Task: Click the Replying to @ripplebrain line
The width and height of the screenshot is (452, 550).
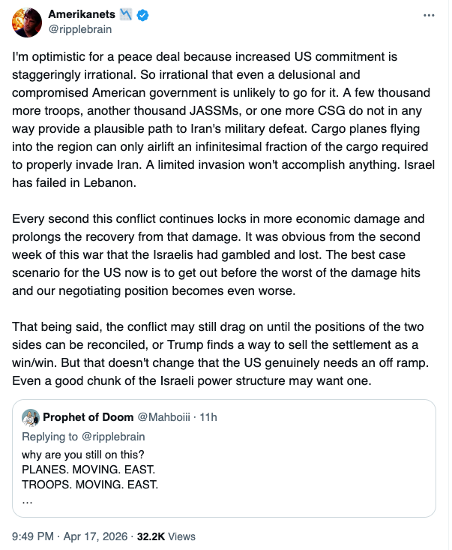Action: 82,437
